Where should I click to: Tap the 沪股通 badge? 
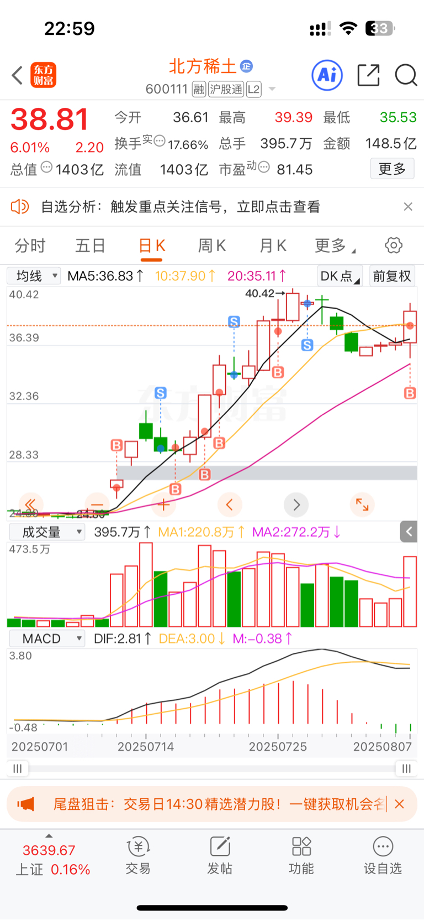point(226,89)
